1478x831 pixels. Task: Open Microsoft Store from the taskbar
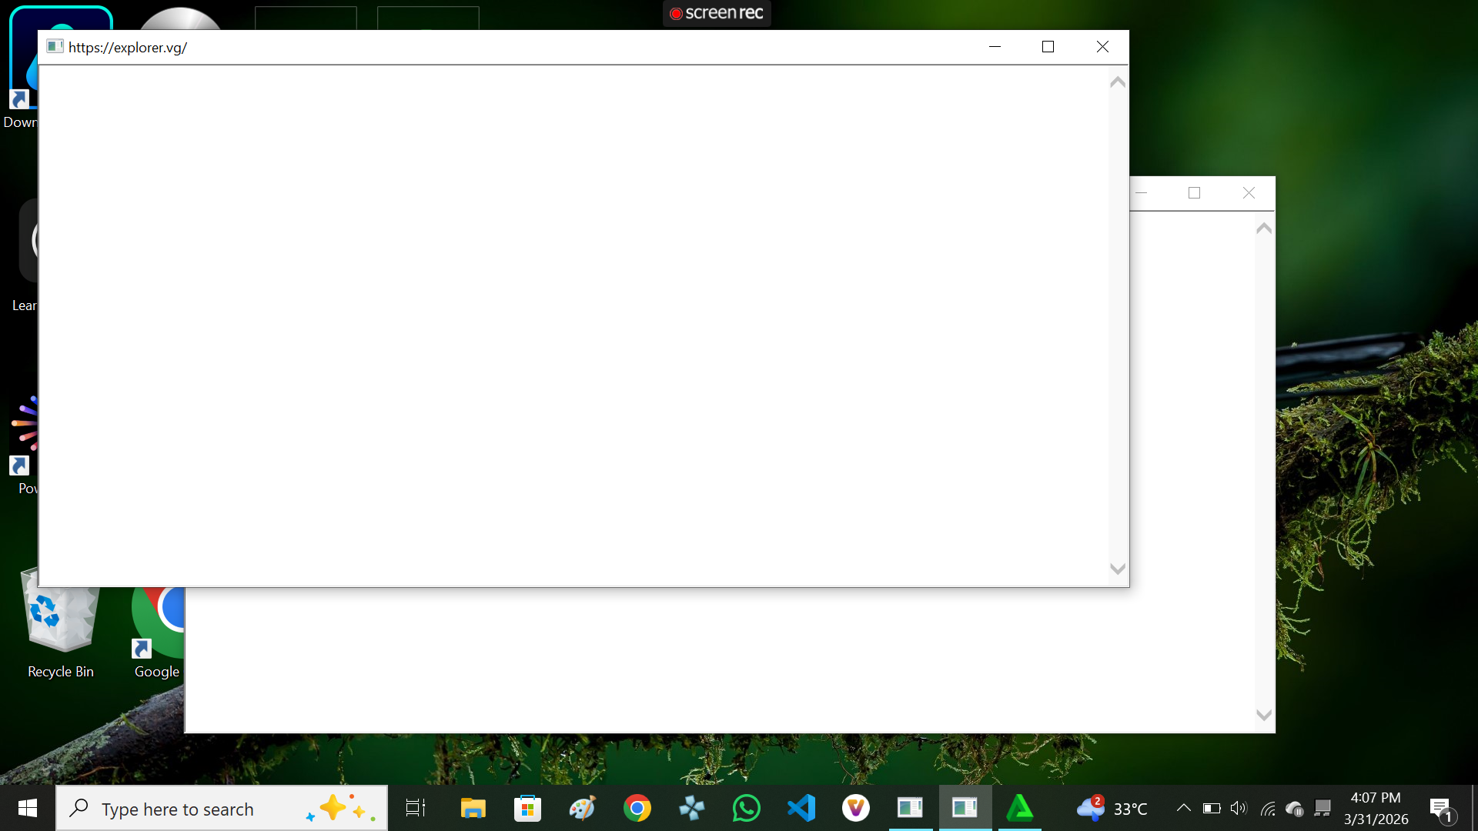(x=527, y=808)
